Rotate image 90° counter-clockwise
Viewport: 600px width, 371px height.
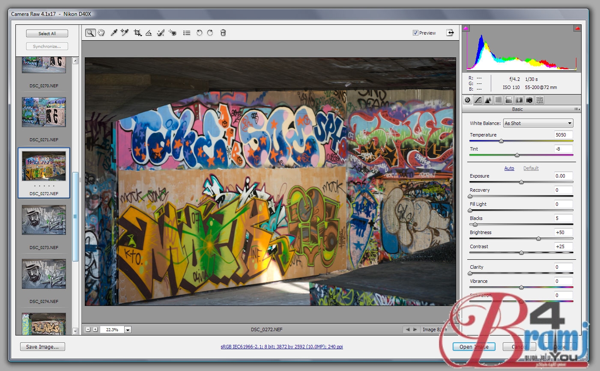pyautogui.click(x=199, y=33)
